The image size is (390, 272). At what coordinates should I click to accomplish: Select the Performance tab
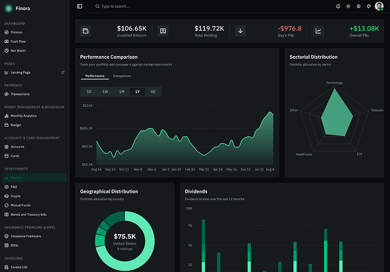[x=95, y=76]
